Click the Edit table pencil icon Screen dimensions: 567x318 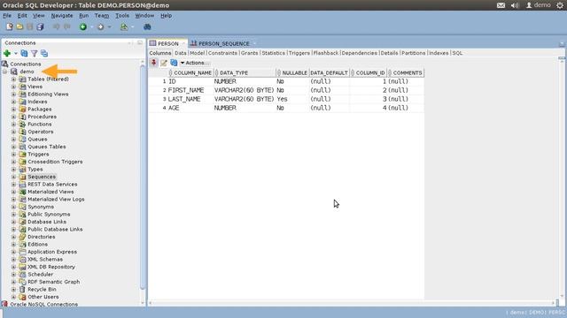(163, 63)
